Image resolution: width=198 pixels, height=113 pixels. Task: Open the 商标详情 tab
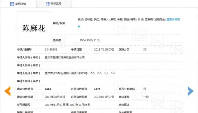[18, 4]
